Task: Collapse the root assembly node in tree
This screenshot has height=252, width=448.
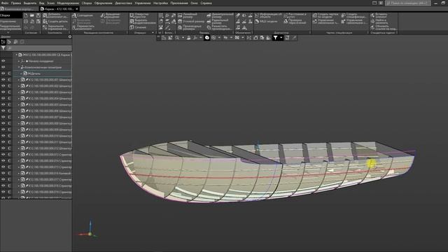Action: coord(16,55)
